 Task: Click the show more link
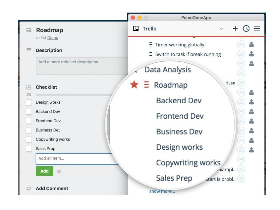click(162, 191)
